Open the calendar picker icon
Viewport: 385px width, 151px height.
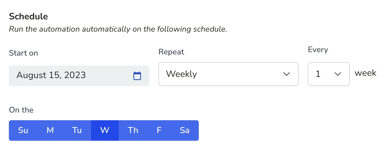coord(137,75)
